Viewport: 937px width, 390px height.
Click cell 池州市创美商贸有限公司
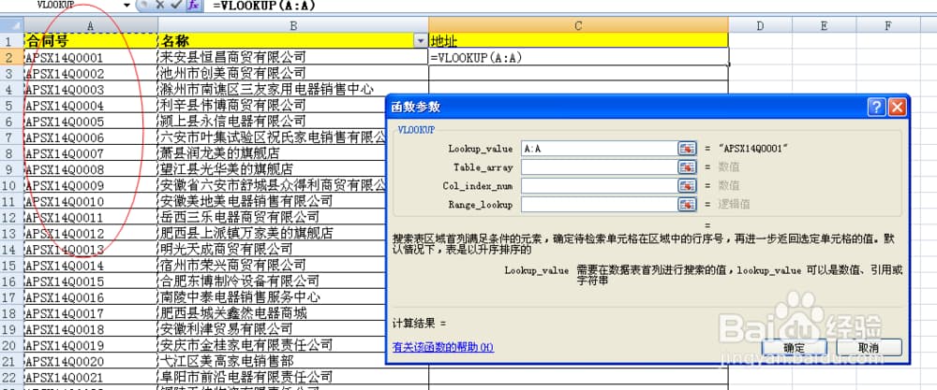[293, 73]
